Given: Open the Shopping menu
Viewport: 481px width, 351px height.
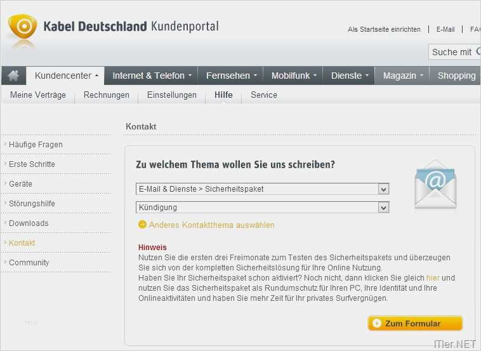Looking at the screenshot, I should (x=456, y=76).
